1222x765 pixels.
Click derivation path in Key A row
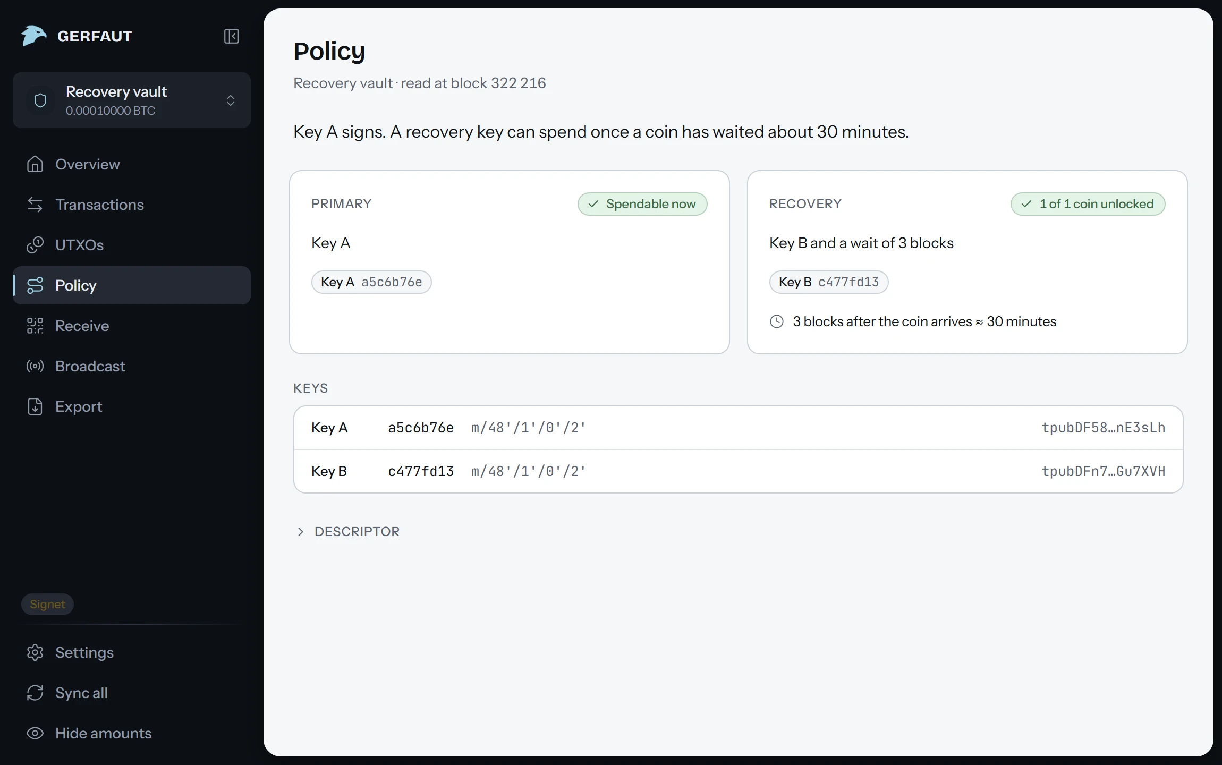tap(529, 428)
